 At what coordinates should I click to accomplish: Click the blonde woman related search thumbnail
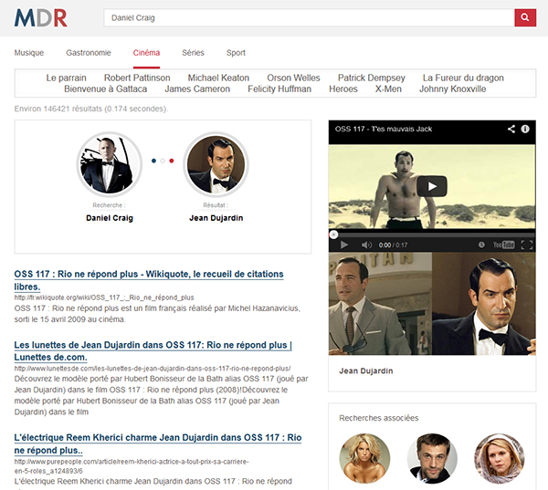[364, 459]
